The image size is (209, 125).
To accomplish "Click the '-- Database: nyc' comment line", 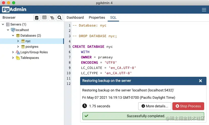I will [x=89, y=26].
